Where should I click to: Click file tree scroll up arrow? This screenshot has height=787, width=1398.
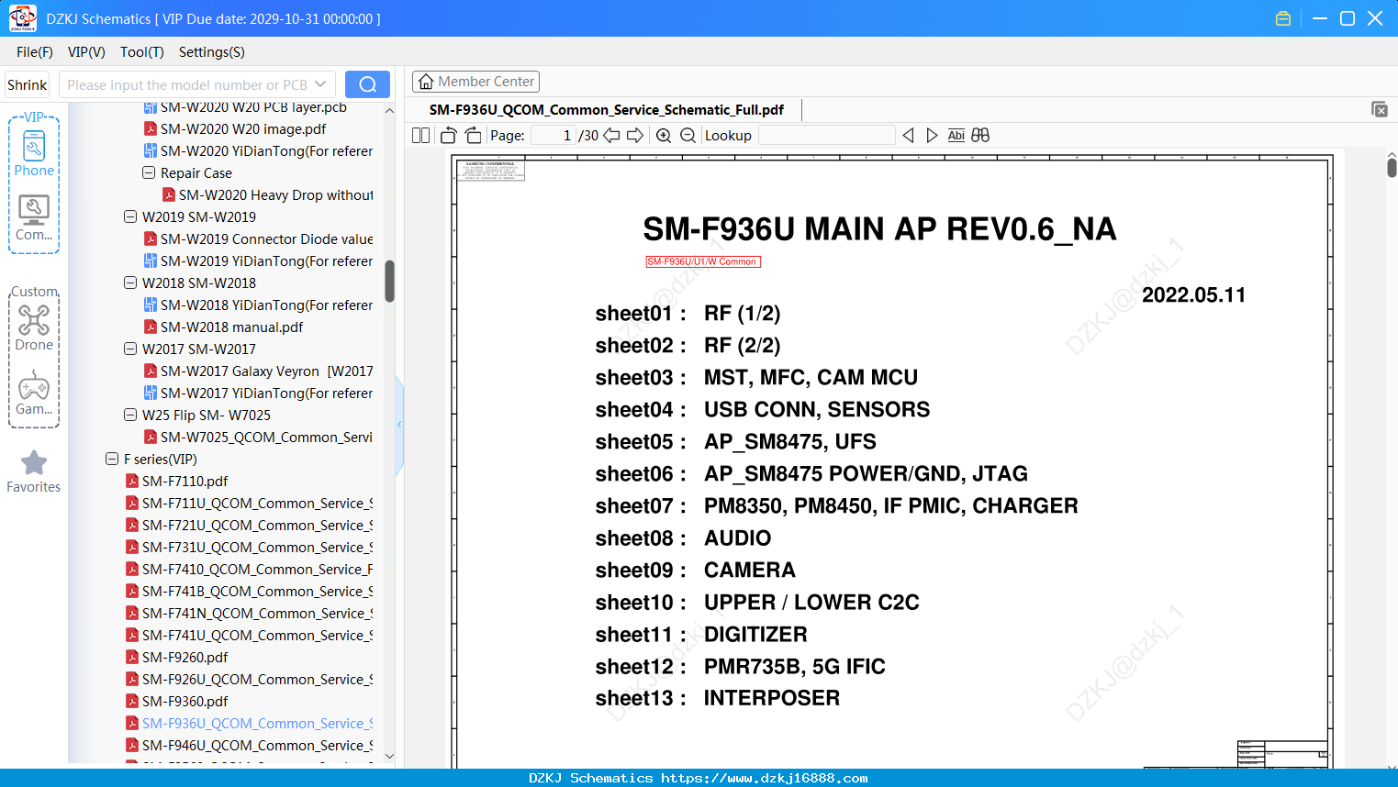point(389,110)
